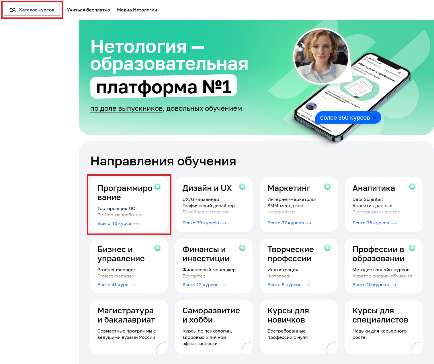This screenshot has height=364, width=434.
Task: Select 'Тестировщик ПО' course text
Action: 116,208
